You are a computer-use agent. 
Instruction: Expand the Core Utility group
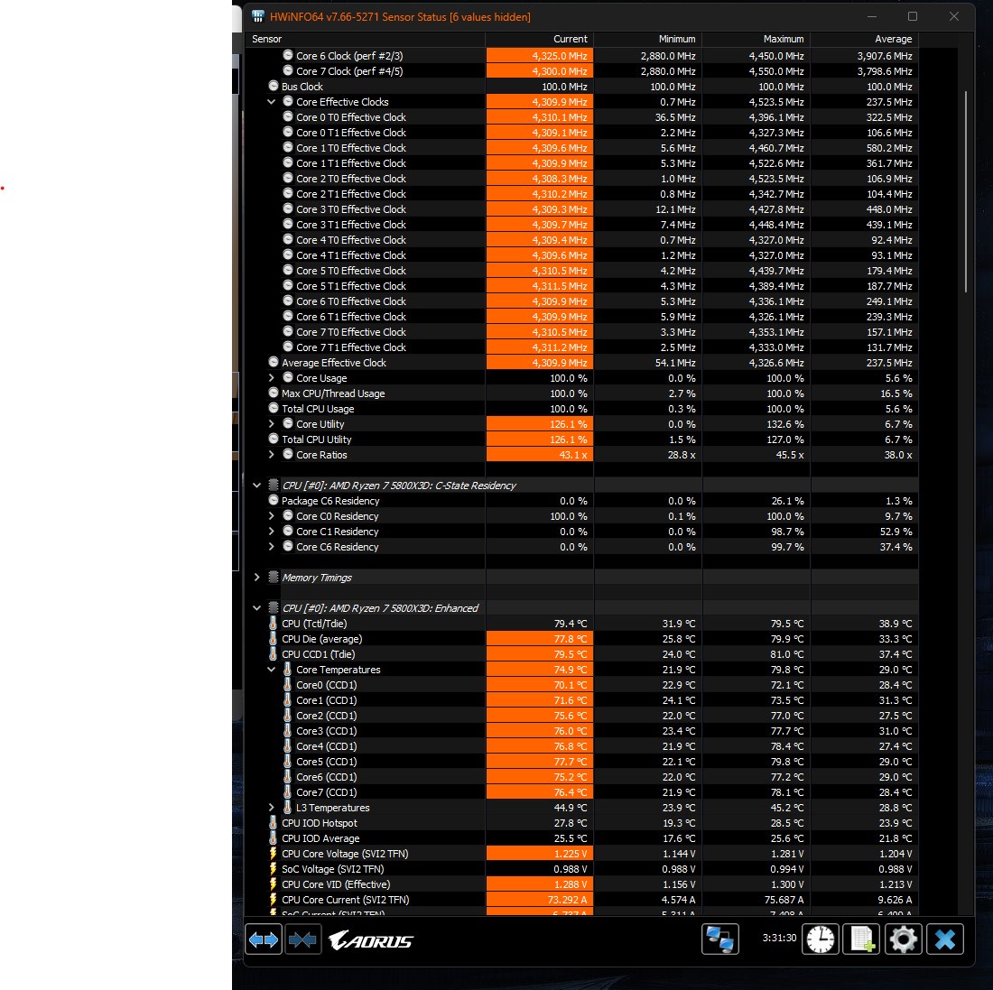tap(272, 424)
